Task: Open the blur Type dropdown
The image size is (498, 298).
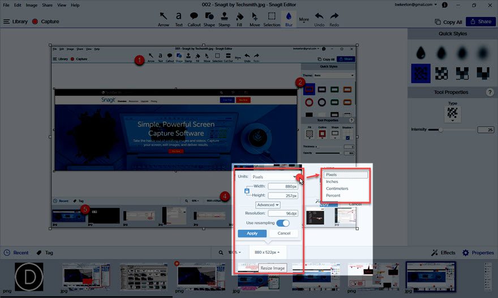Action: tap(452, 114)
